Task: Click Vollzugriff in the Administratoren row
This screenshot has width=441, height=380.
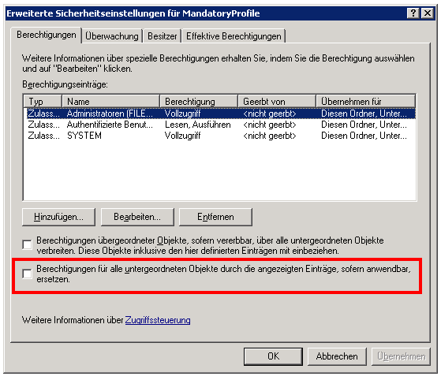Action: (183, 114)
